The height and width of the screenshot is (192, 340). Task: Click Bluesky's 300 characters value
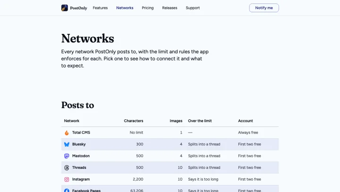pyautogui.click(x=140, y=144)
